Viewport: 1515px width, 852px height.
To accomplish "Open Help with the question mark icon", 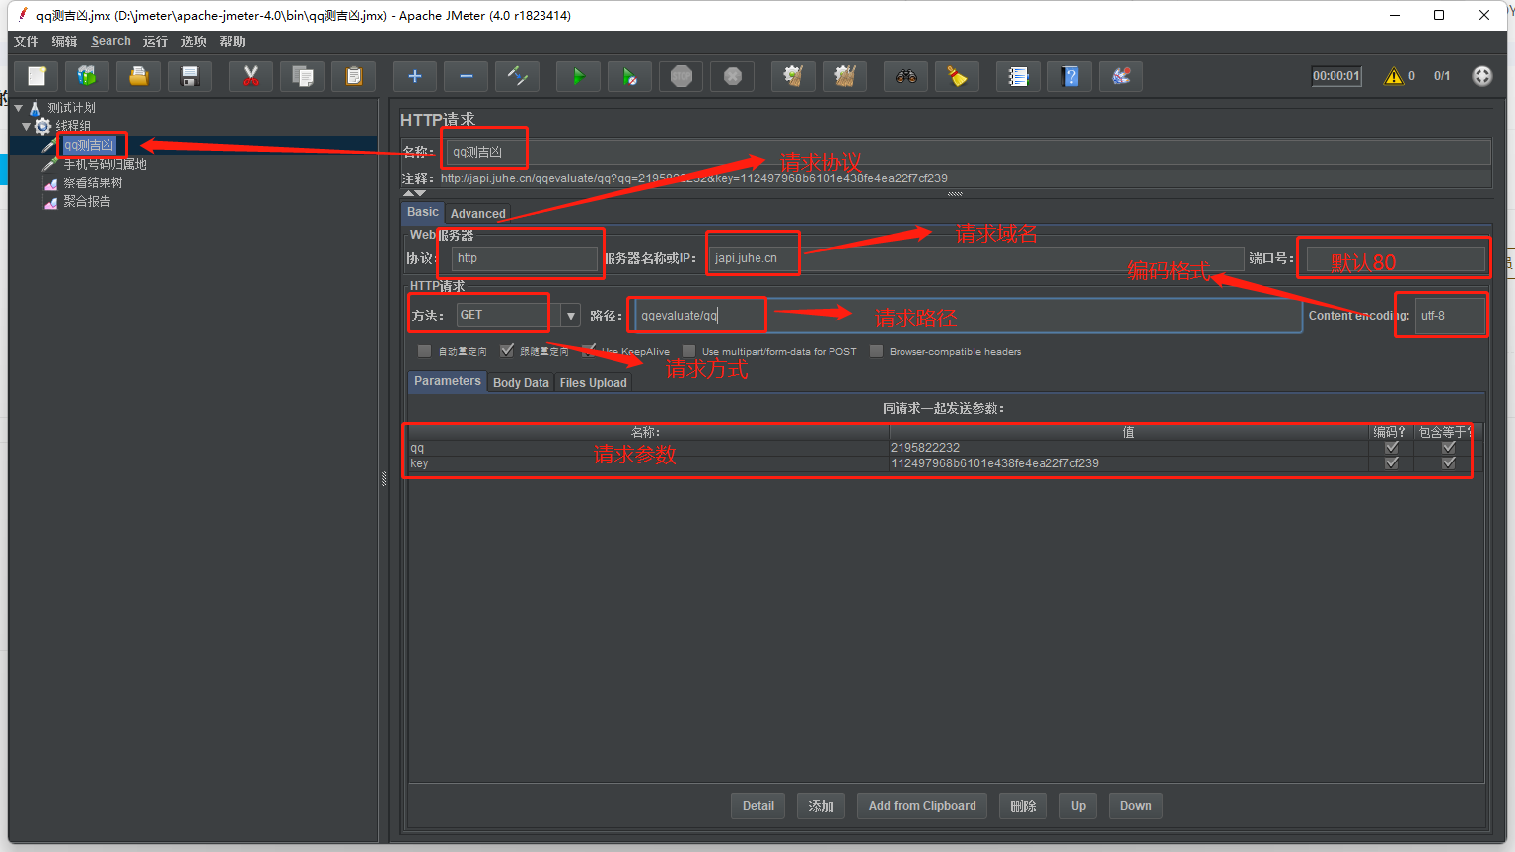I will 1069,76.
